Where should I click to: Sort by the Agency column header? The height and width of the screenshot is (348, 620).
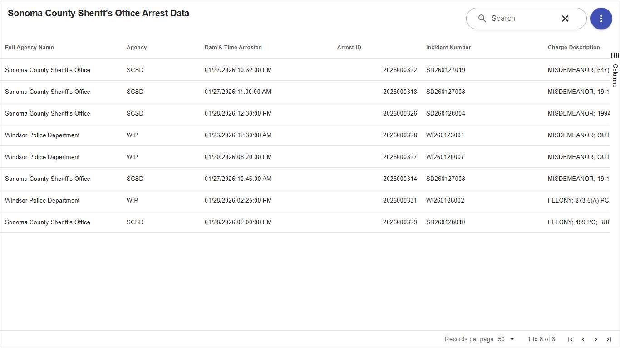tap(136, 47)
